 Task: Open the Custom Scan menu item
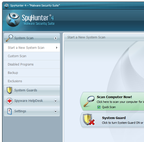point(32,56)
